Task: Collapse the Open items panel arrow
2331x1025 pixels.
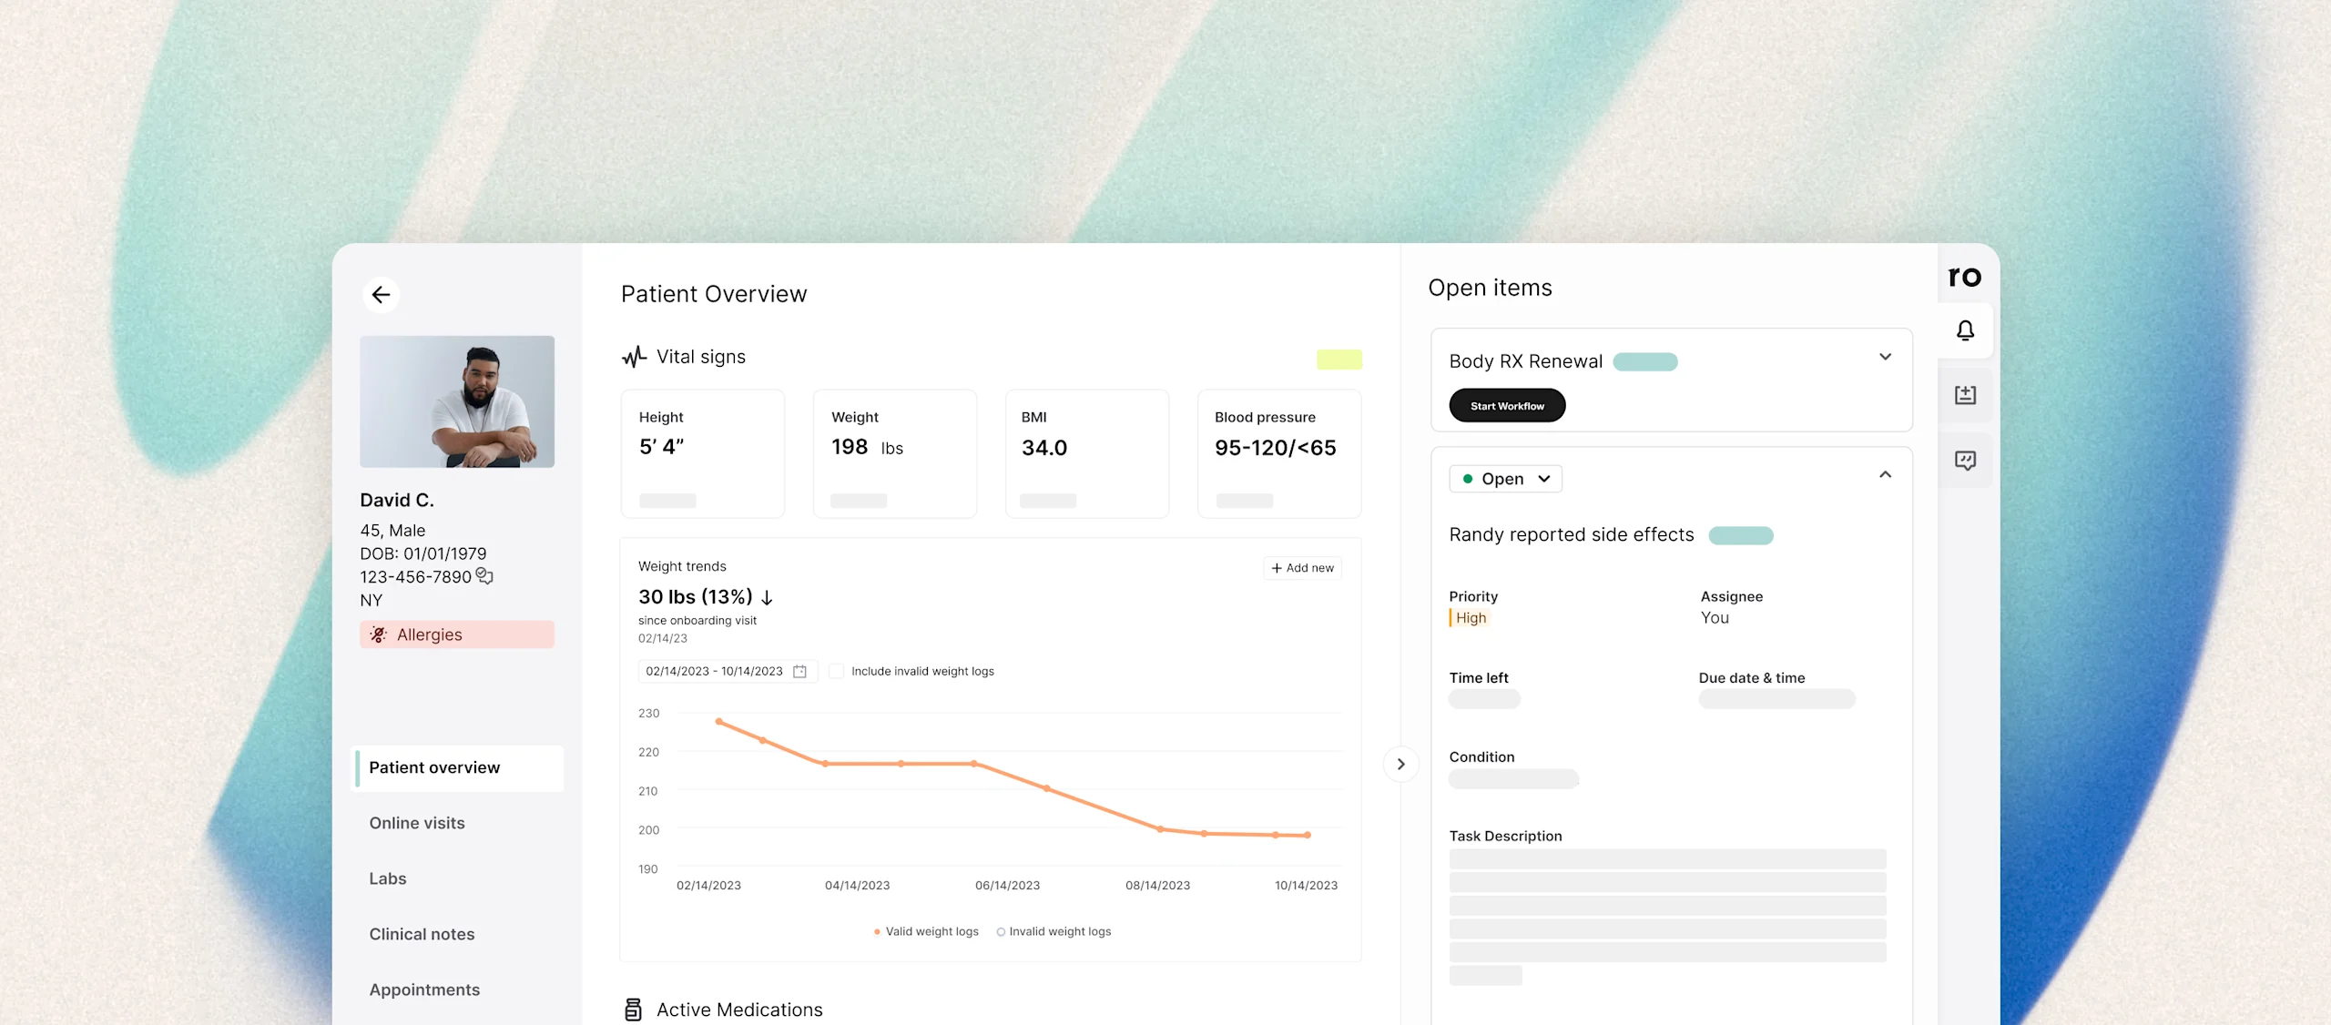Action: [1400, 764]
